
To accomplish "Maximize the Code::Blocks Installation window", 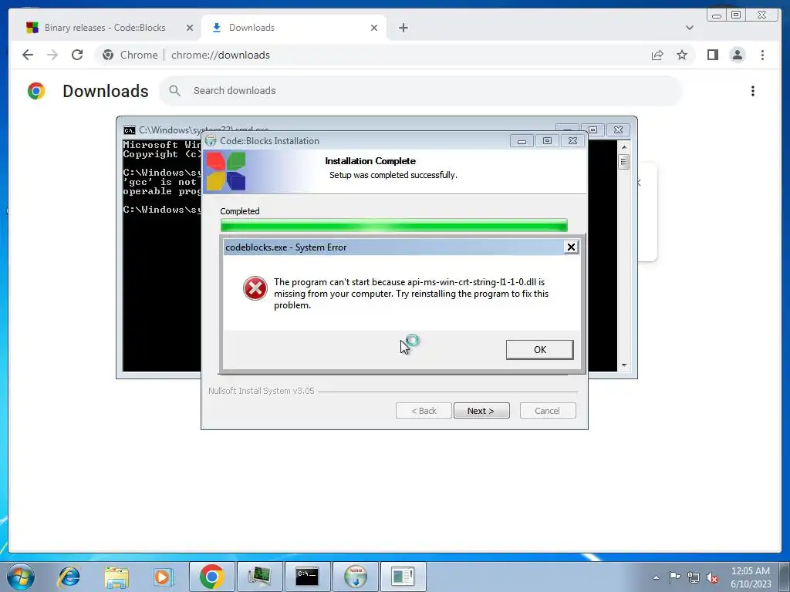I will click(547, 141).
